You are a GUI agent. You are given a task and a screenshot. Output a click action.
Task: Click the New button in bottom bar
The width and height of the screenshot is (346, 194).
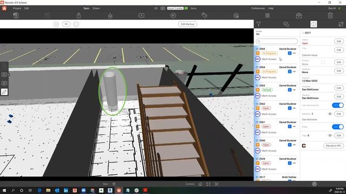pos(105,184)
